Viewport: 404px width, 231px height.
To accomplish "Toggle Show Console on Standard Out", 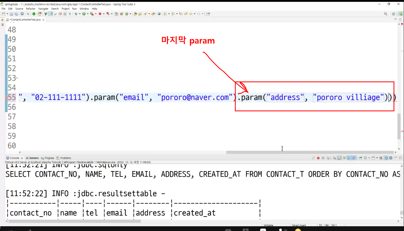I will click(x=349, y=158).
